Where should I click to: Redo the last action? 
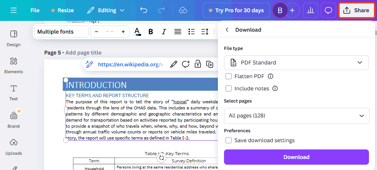point(161,10)
